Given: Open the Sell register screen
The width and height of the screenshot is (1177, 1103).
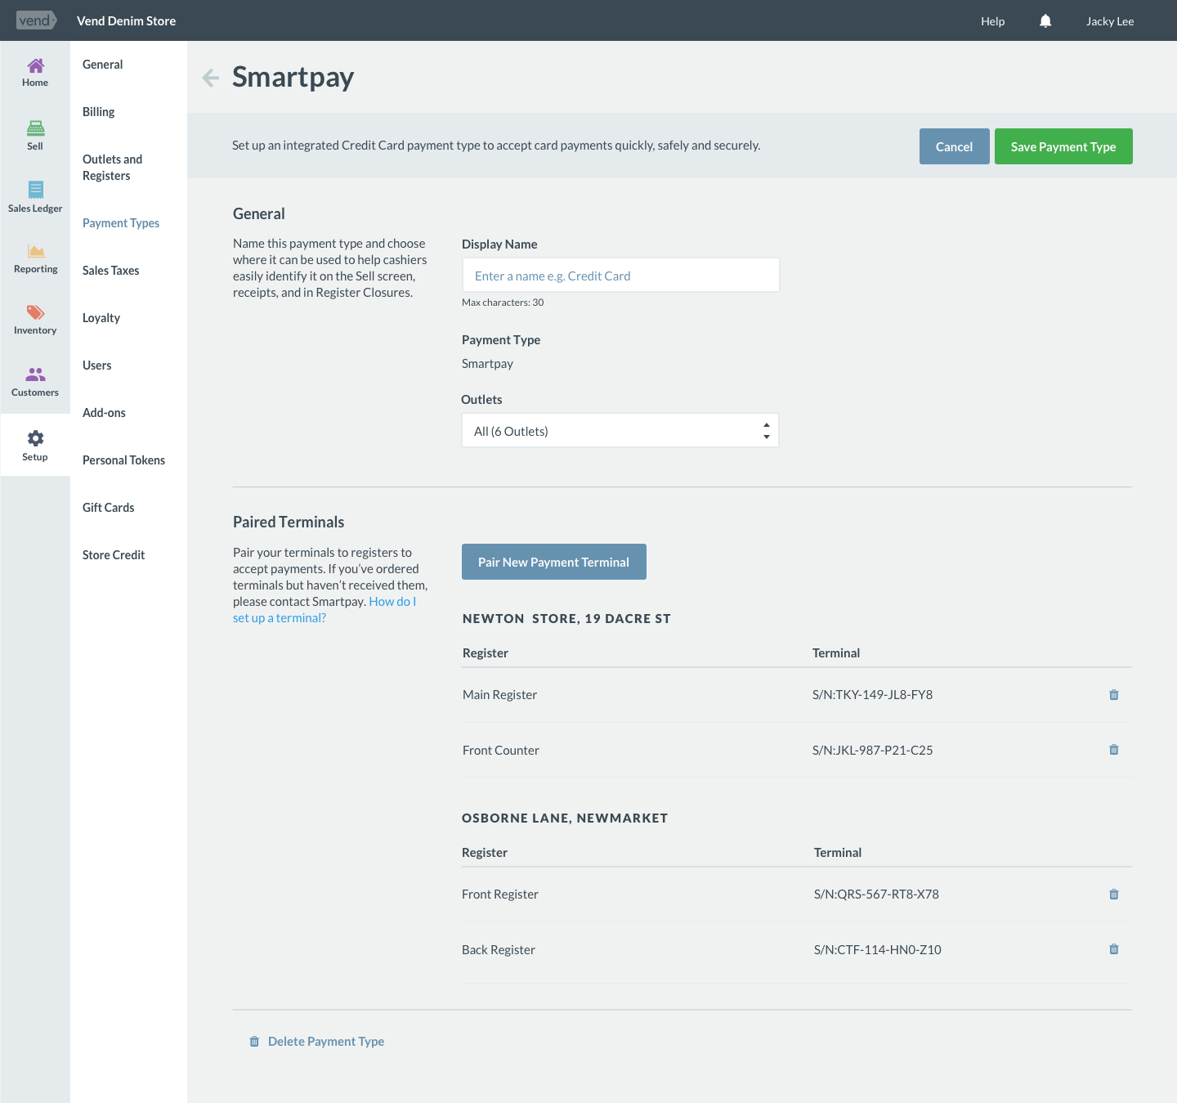Looking at the screenshot, I should (x=35, y=136).
